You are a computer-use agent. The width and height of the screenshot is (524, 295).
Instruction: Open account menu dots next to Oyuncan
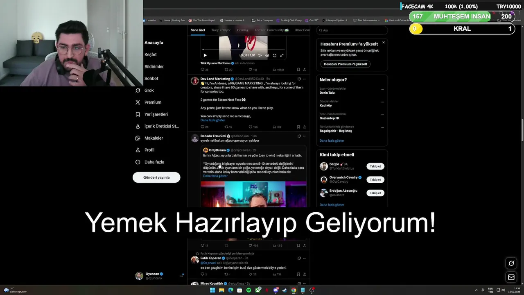(181, 276)
